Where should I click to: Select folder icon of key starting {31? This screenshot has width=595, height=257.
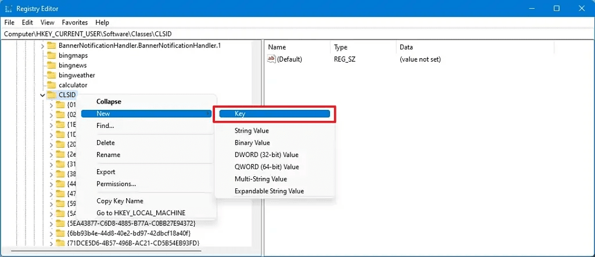[x=60, y=164]
